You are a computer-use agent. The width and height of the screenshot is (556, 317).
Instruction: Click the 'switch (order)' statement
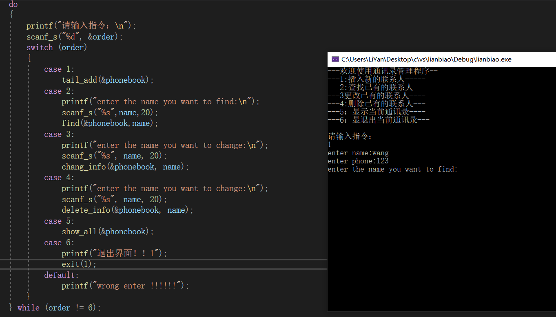[x=57, y=47]
